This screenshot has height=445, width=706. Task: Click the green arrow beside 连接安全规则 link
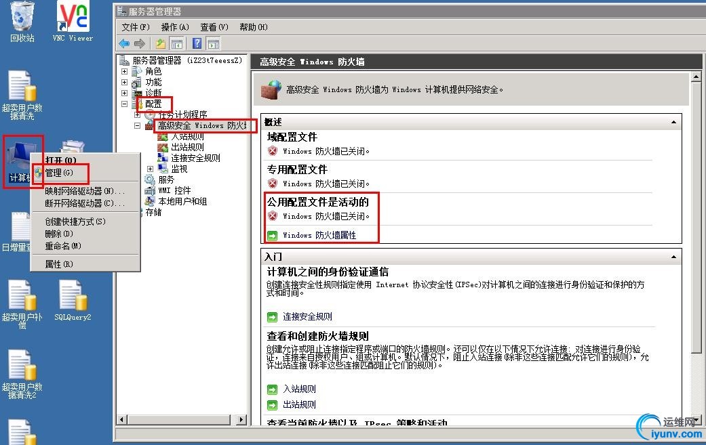272,318
